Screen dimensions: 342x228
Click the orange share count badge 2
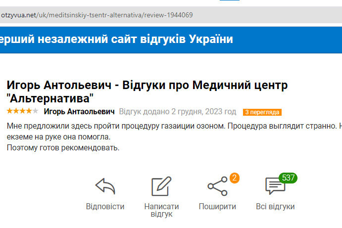coord(235,178)
